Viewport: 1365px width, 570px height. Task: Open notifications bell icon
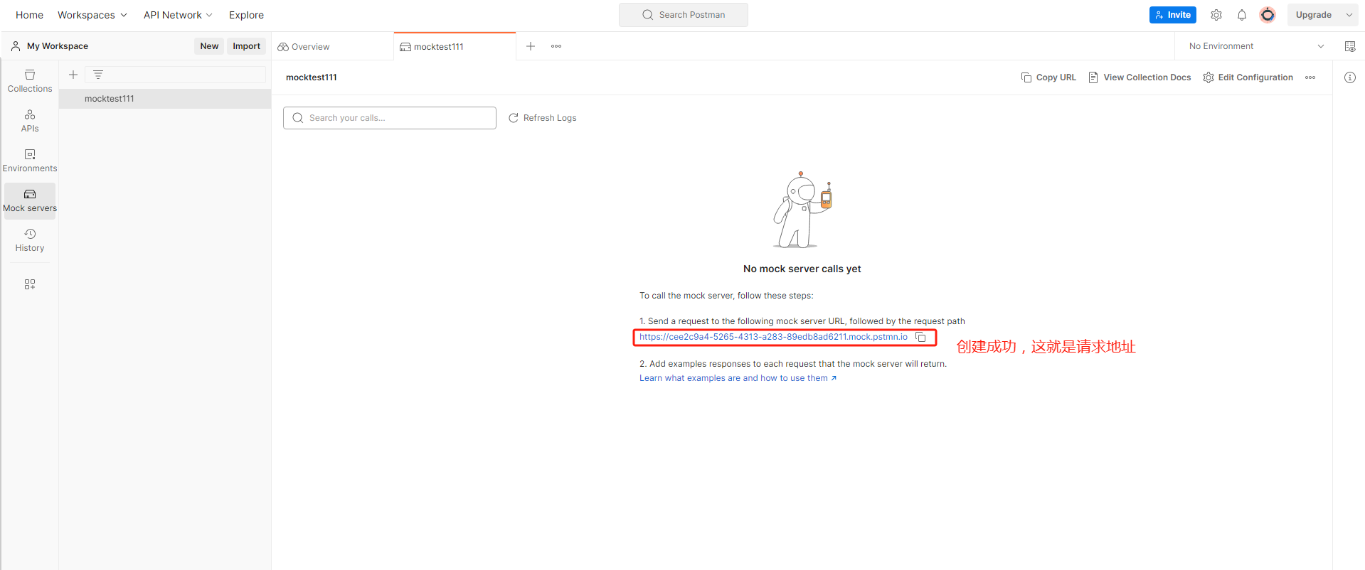click(x=1242, y=15)
